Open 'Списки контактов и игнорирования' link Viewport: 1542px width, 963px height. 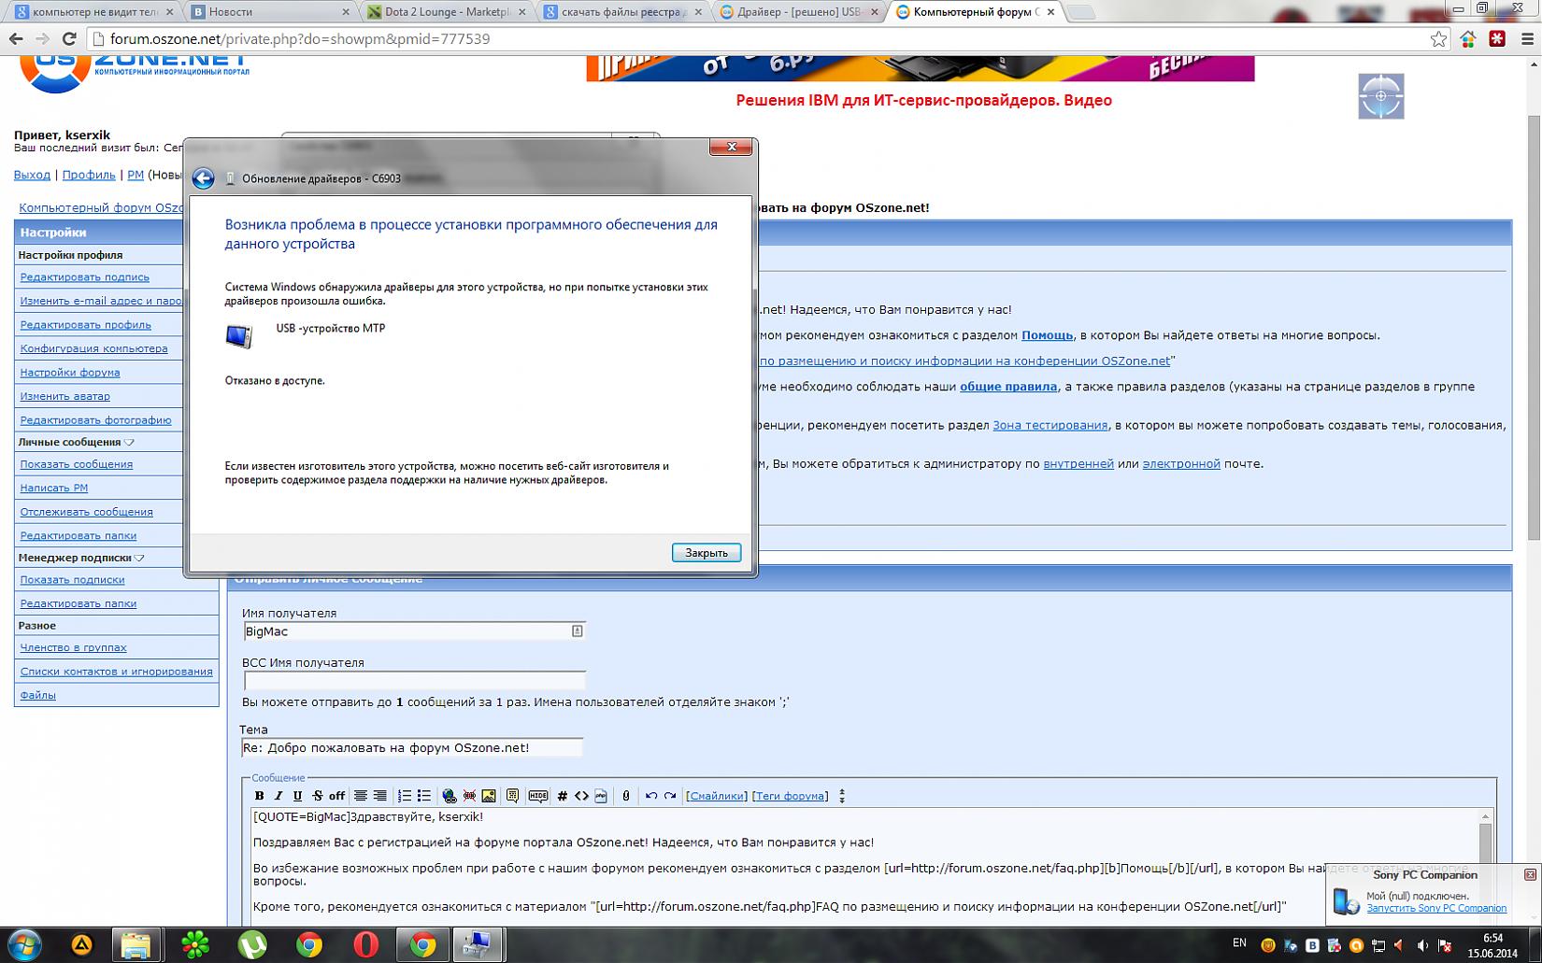[117, 672]
